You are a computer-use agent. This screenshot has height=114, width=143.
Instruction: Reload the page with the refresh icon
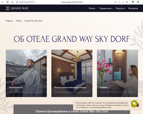pyautogui.click(x=13, y=2)
